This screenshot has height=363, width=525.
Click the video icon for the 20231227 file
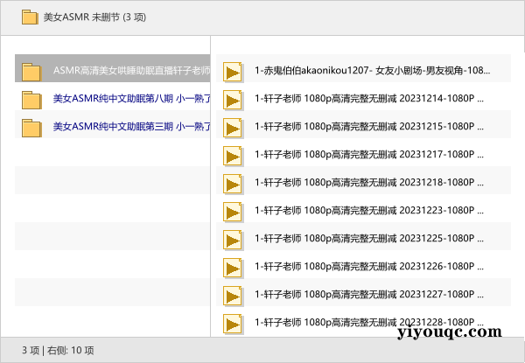(233, 296)
